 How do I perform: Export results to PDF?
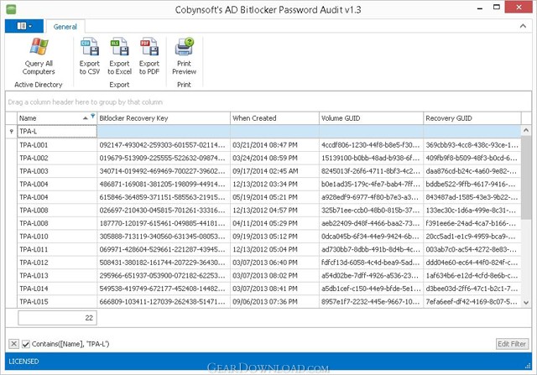pos(149,56)
